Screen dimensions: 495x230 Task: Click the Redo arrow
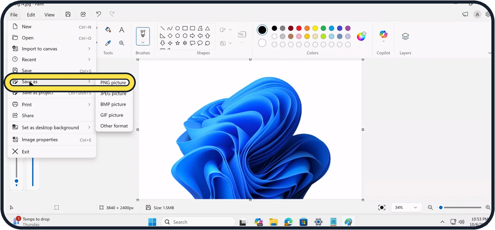coord(112,14)
